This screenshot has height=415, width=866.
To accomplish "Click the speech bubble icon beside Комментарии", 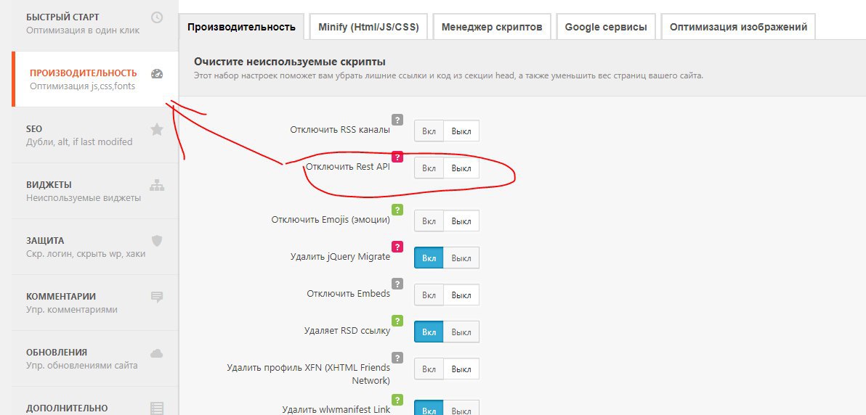I will click(157, 297).
